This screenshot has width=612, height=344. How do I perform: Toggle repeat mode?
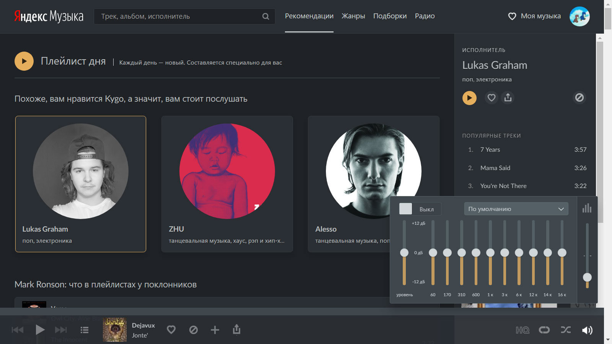544,330
